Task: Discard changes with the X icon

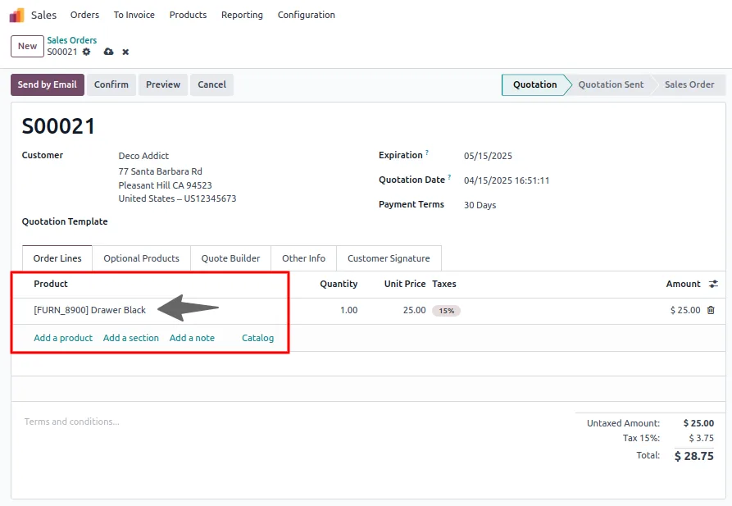Action: 125,52
